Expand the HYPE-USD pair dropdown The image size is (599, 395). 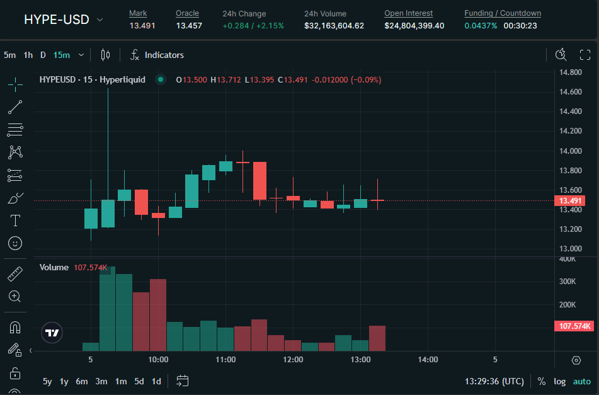(100, 20)
